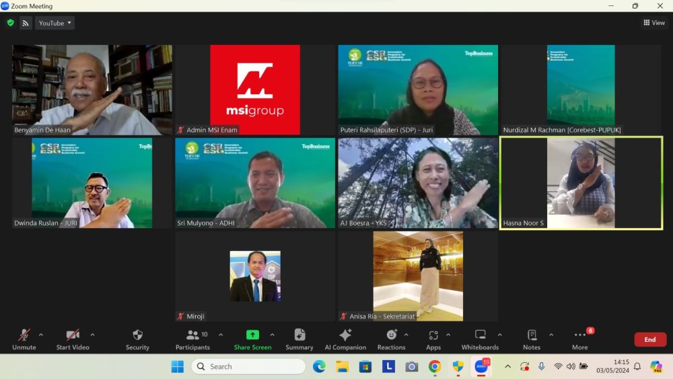
Task: Expand video options arrow beside Start Video
Action: click(92, 335)
